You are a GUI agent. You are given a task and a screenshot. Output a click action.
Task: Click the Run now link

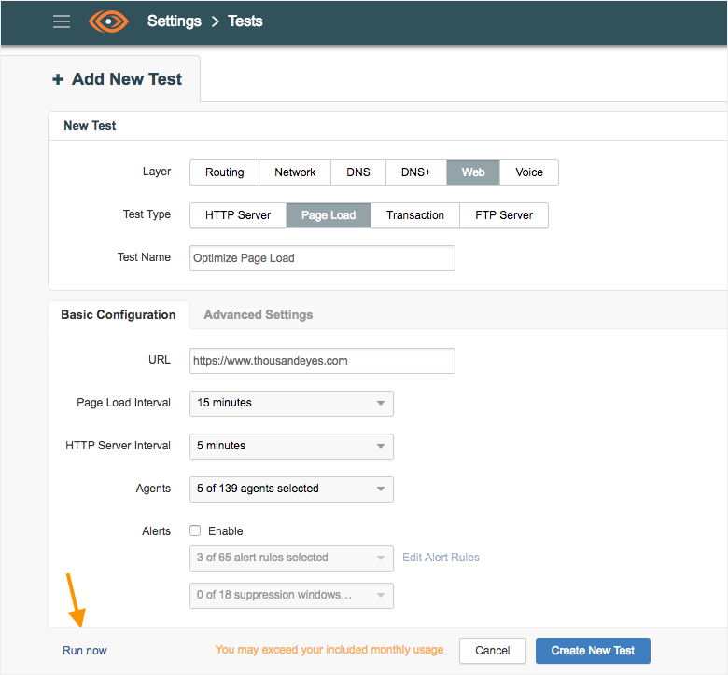(85, 651)
